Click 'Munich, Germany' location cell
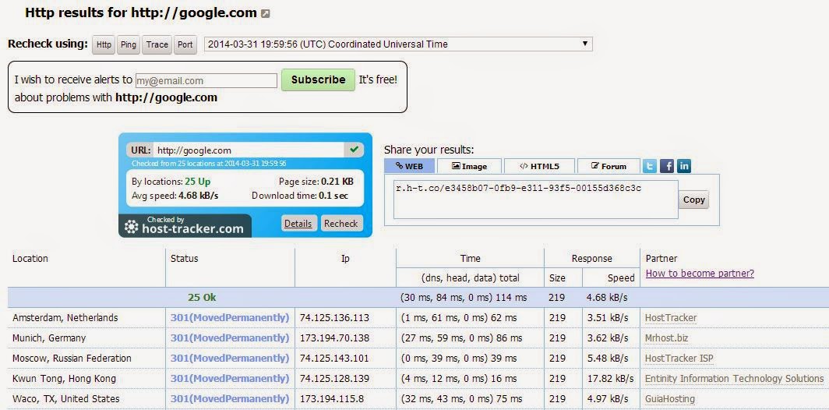Viewport: 829px width, 410px height. [x=49, y=338]
